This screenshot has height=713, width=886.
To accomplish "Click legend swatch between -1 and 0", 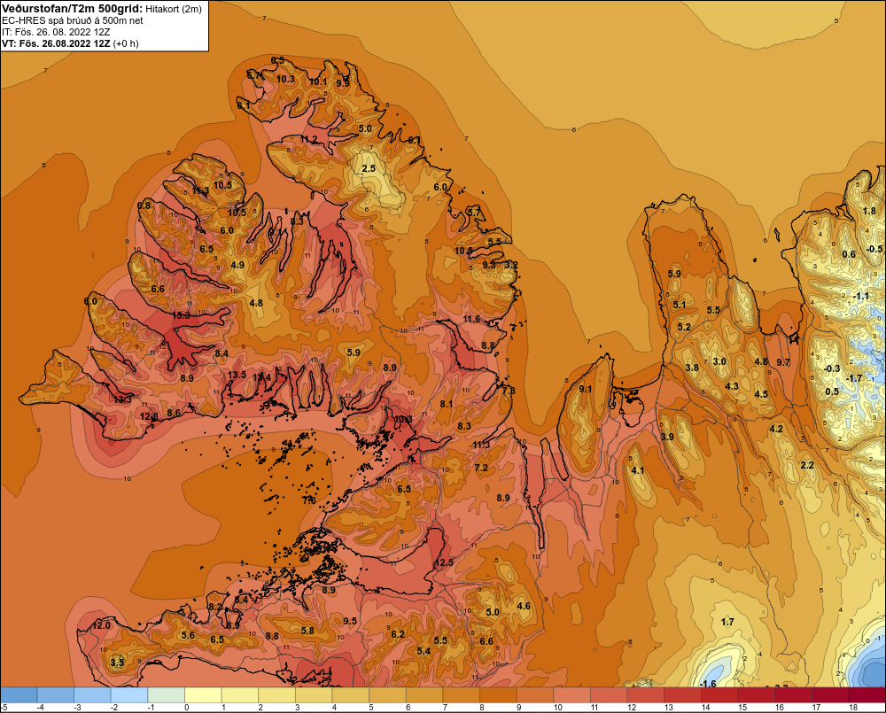I will click(x=167, y=695).
